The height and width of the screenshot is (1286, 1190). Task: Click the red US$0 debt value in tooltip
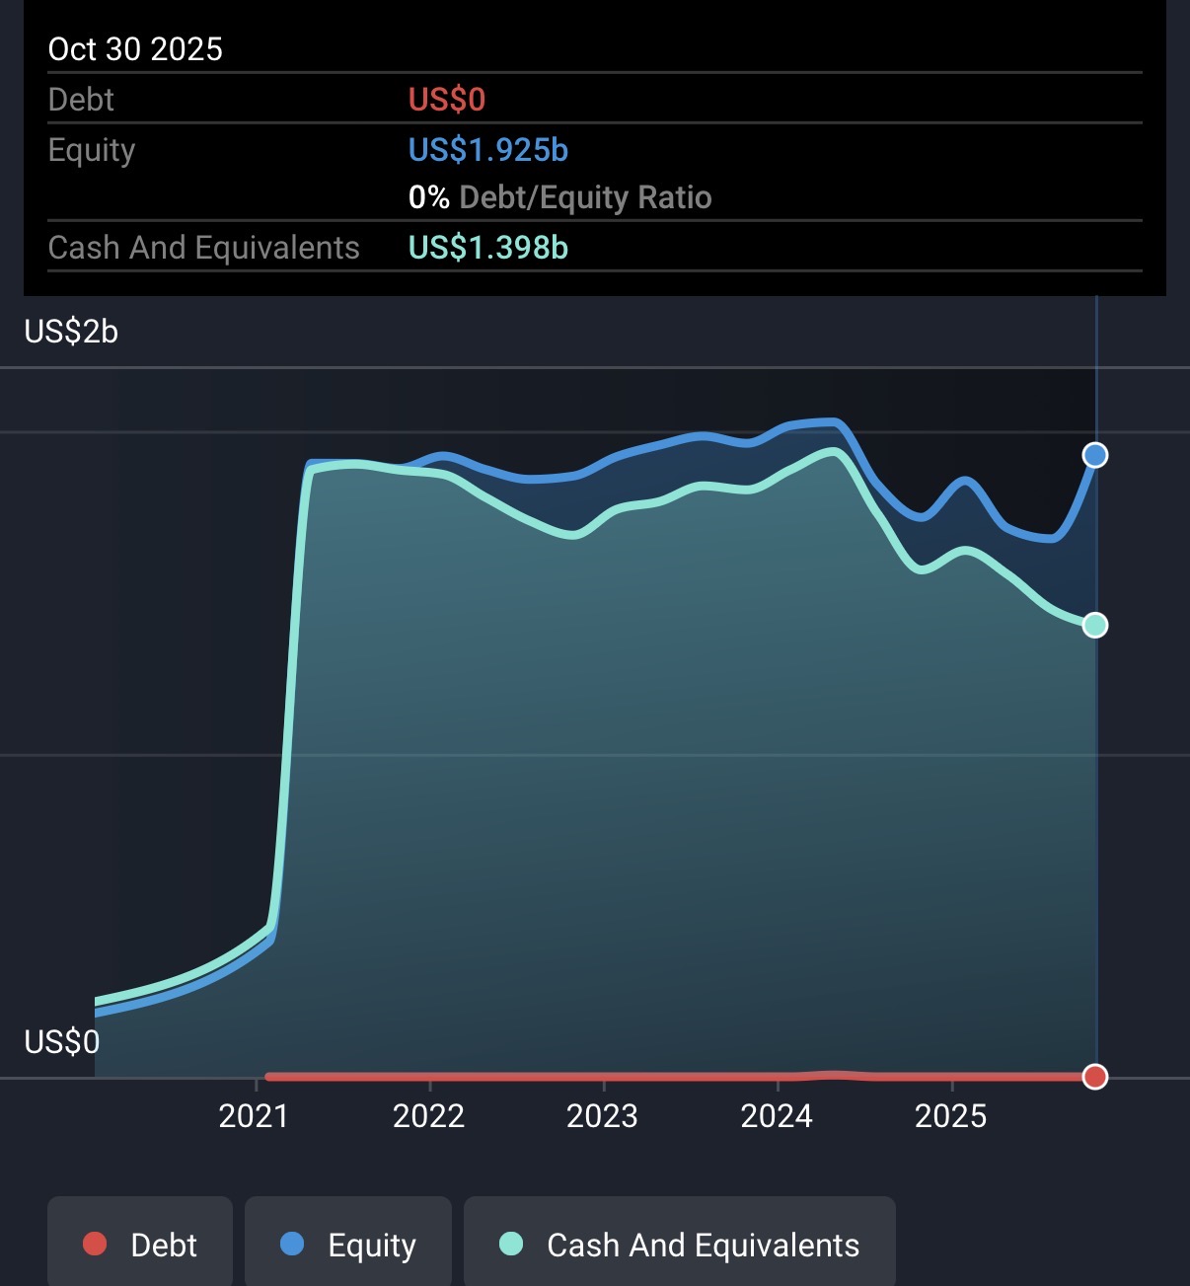tap(447, 100)
